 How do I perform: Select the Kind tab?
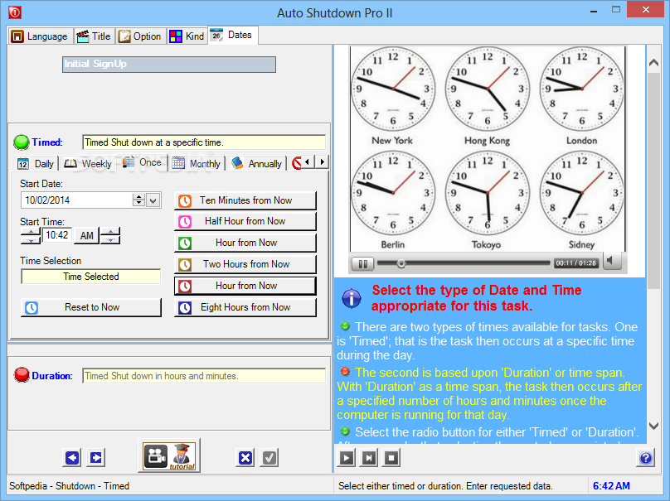(187, 36)
